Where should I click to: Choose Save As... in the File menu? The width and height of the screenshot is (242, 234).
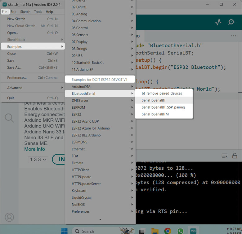33,67
